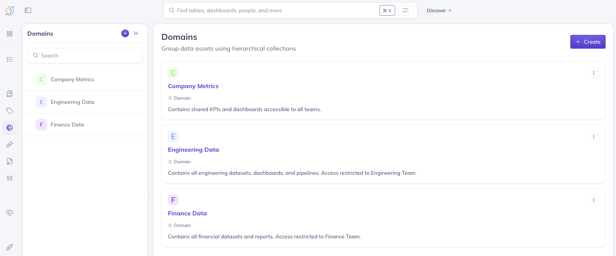Viewport: 616px width, 256px height.
Task: Click the search filter sliders icon
Action: pos(406,10)
